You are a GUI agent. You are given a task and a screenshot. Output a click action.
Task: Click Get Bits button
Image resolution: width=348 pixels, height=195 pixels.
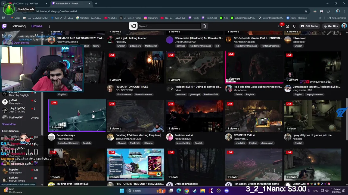[331, 26]
